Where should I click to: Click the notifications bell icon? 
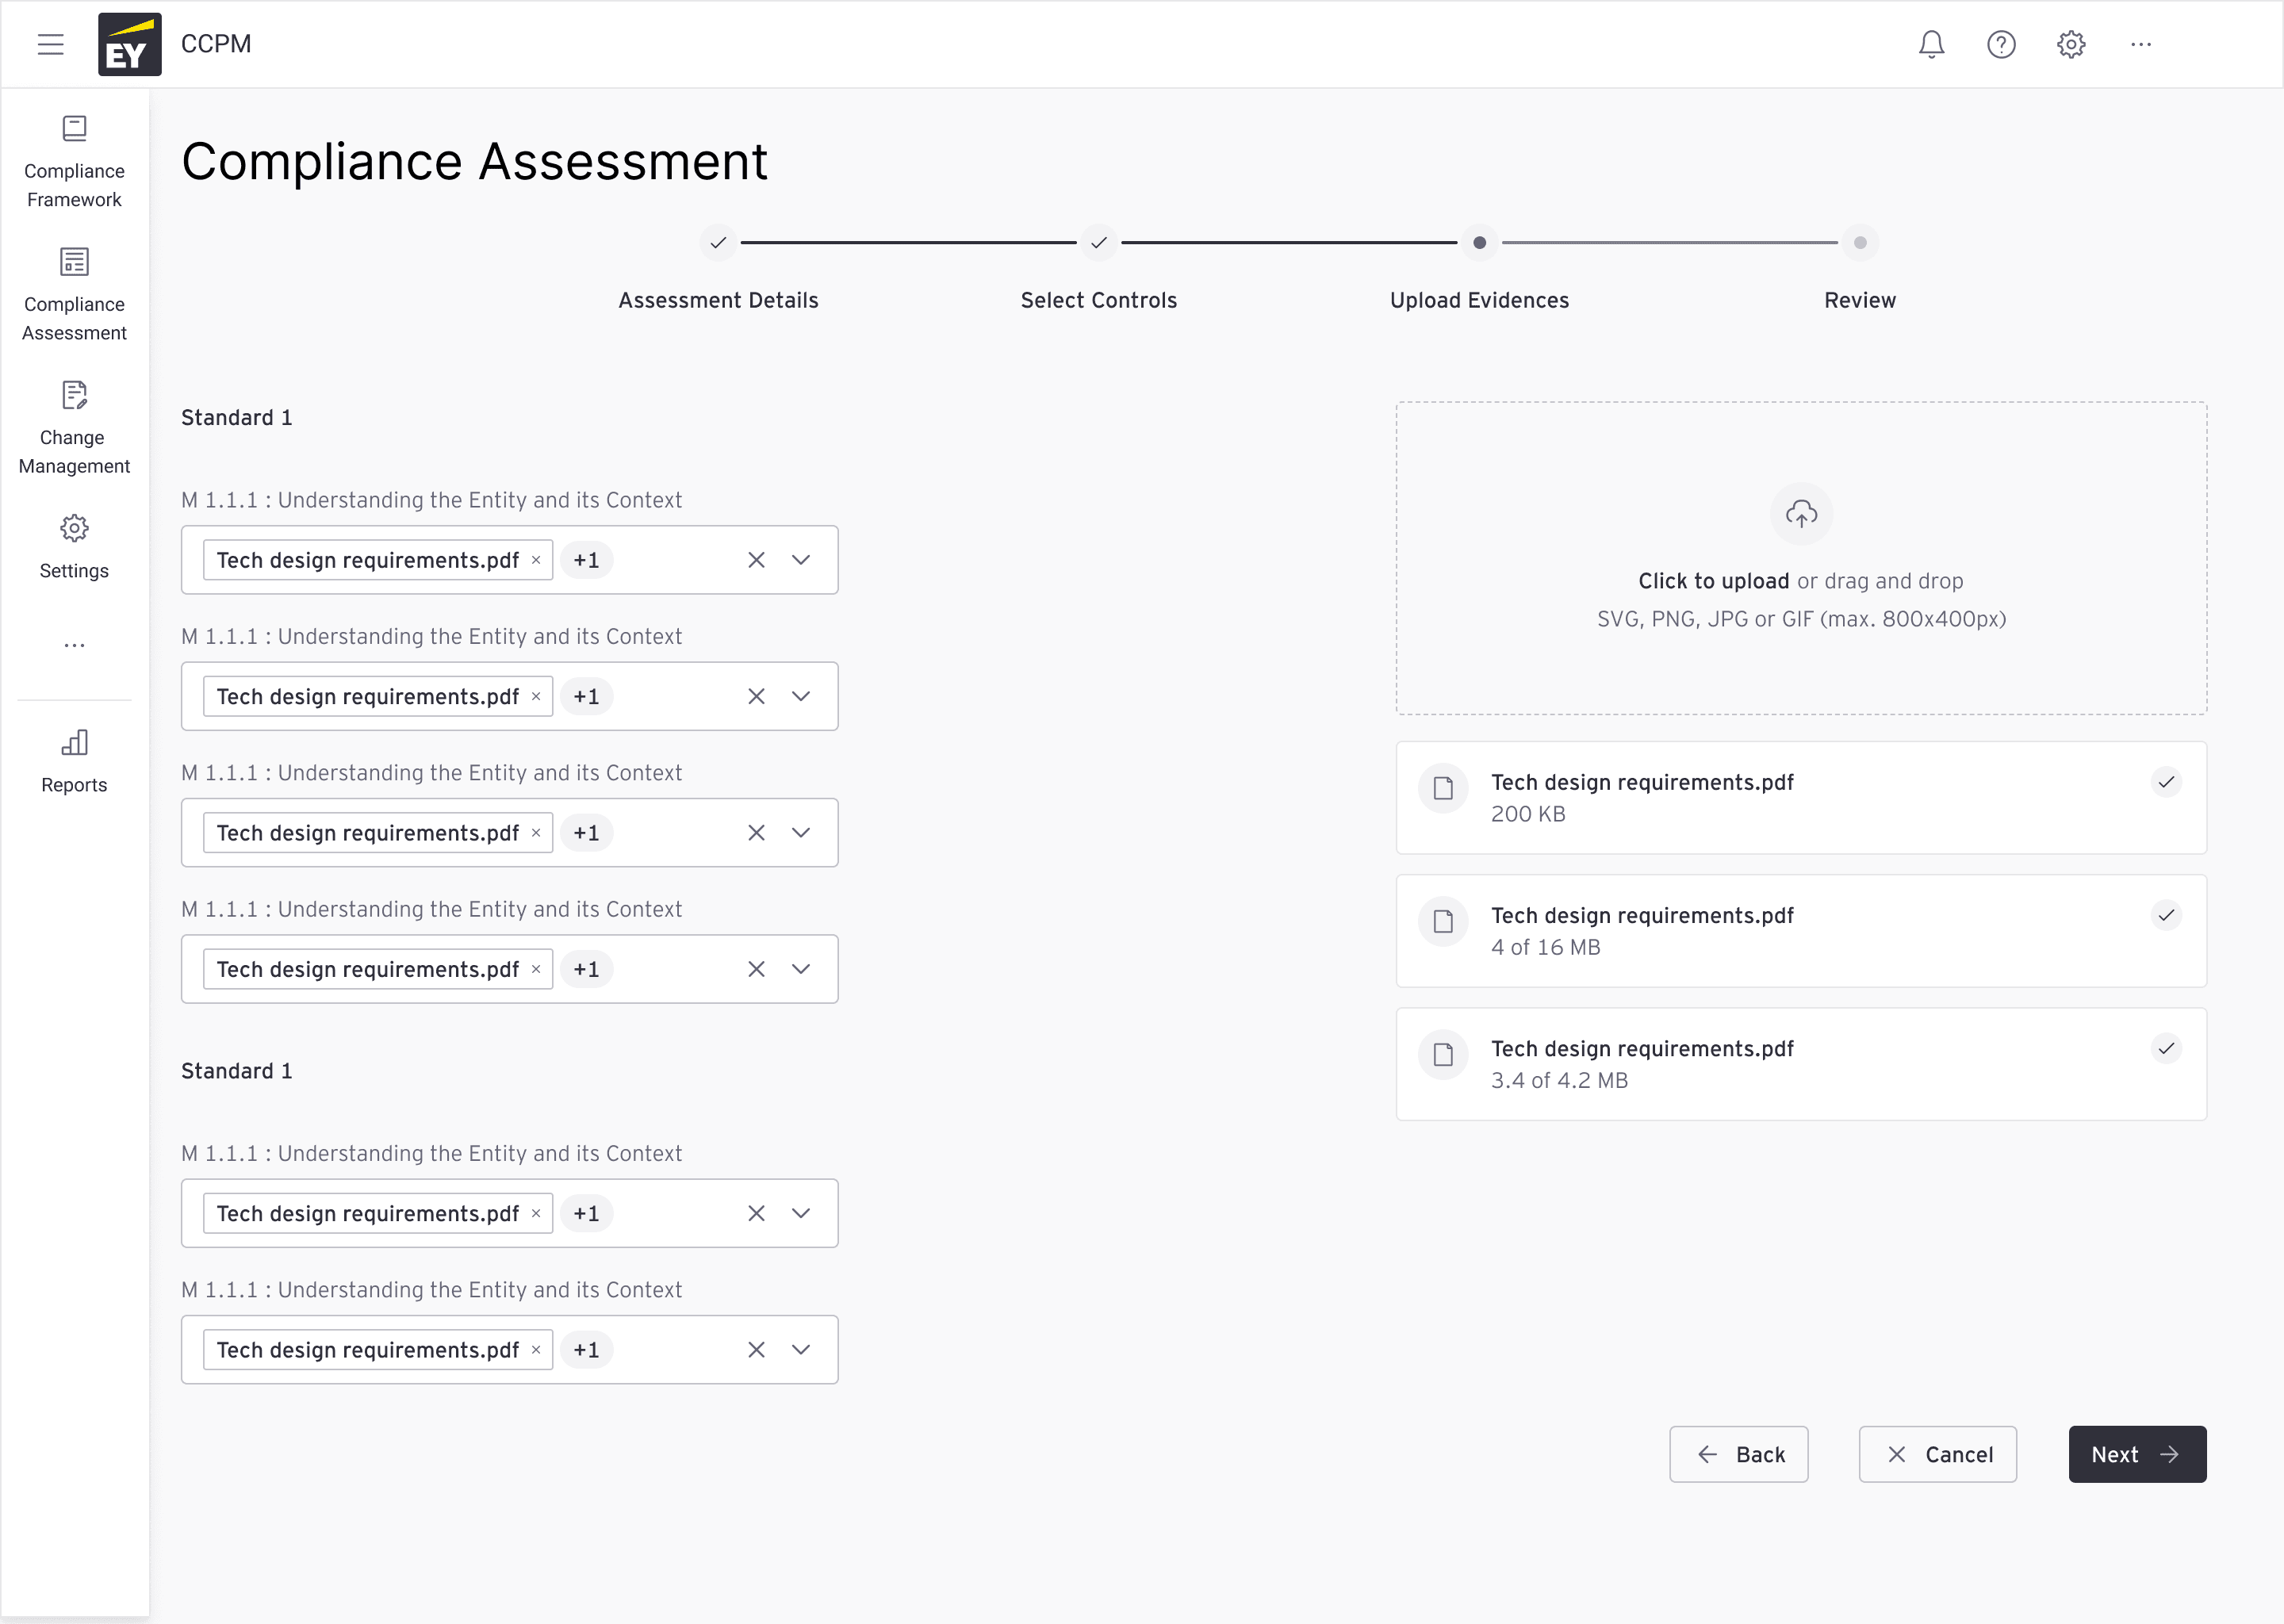[1931, 44]
